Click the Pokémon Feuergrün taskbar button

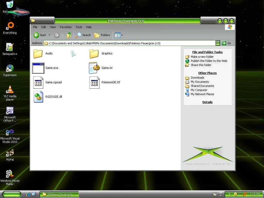point(59,194)
